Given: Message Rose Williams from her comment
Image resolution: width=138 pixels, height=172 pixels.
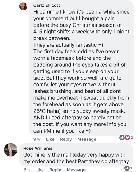Looking at the screenshot, I should click(x=76, y=170).
